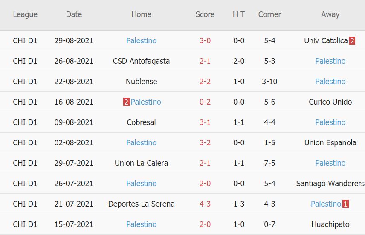Click the League column header
The image size is (365, 235).
tap(25, 14)
